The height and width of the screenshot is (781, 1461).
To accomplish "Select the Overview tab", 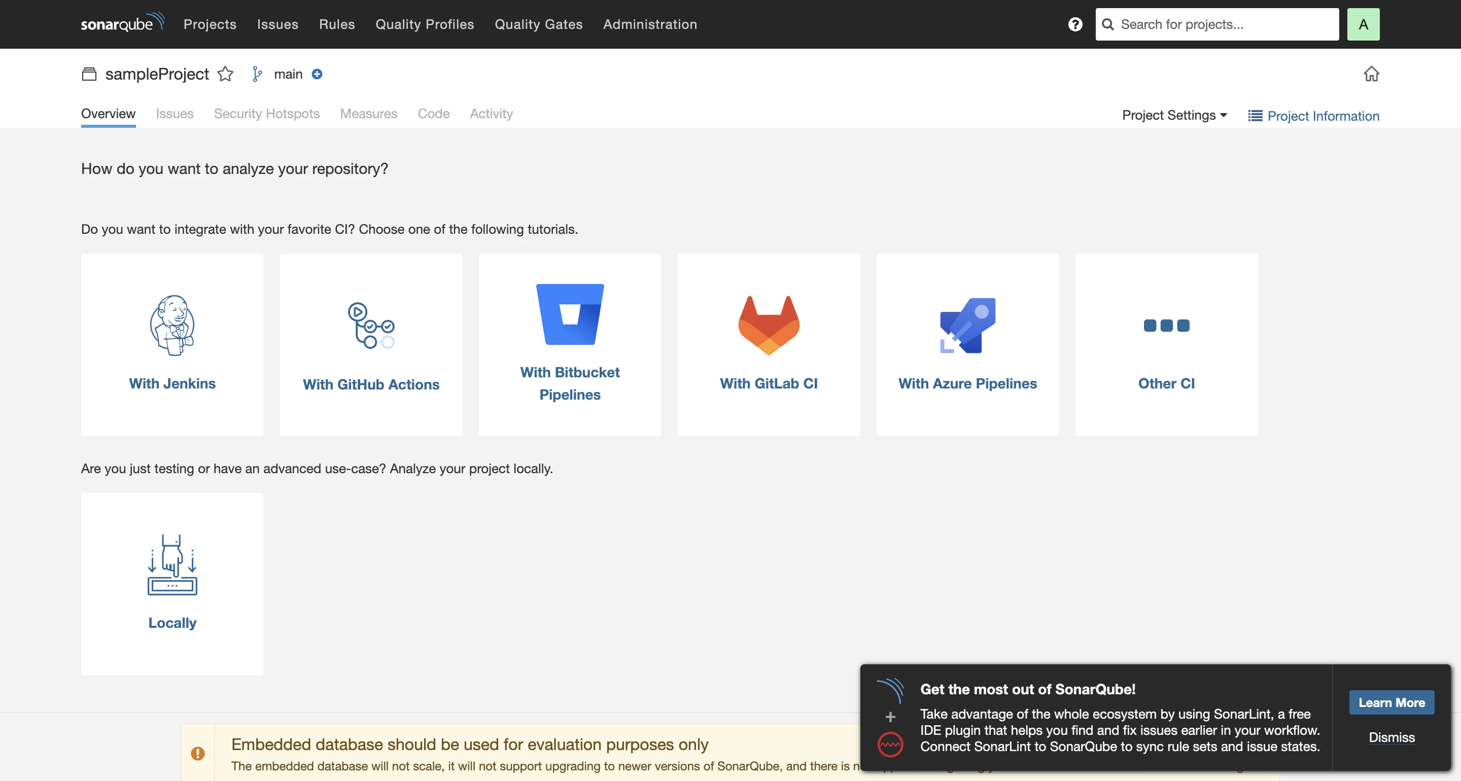I will [x=109, y=114].
